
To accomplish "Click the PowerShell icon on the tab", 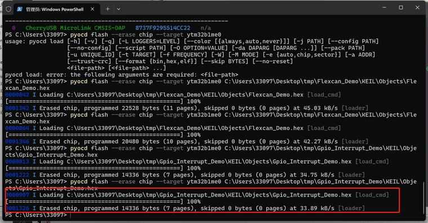I will coord(19,9).
